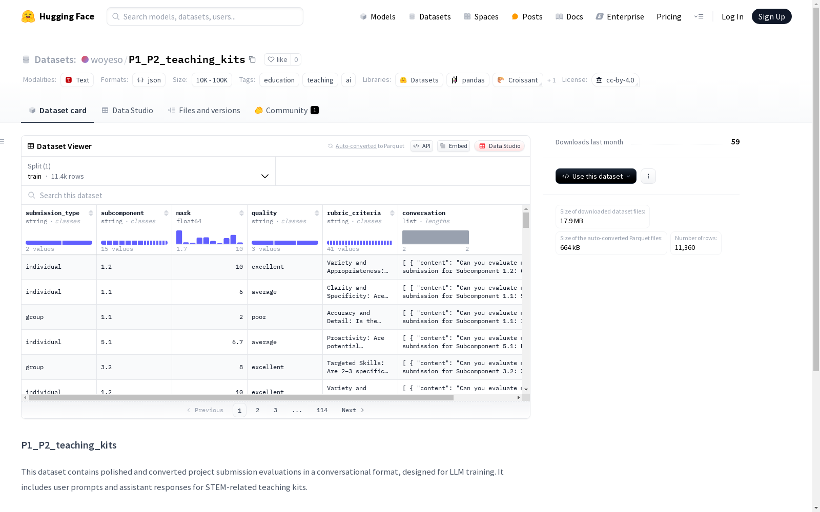Click the 10K - 100K size tag
The width and height of the screenshot is (820, 512).
click(212, 80)
